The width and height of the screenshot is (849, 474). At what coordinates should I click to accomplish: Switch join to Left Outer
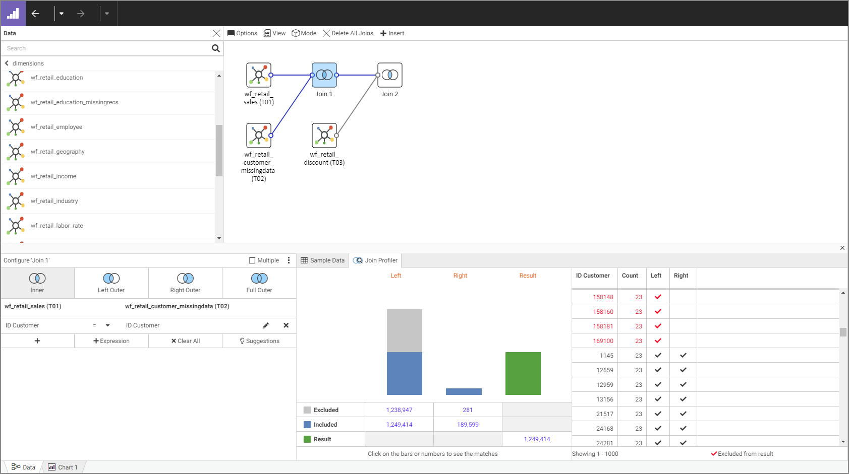[111, 282]
